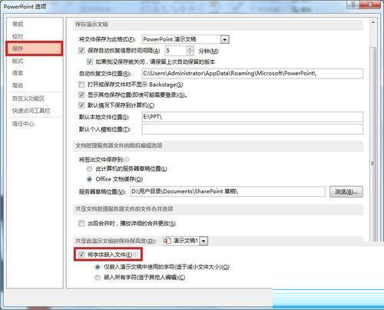Open the 信任中心 category
This screenshot has width=384, height=310.
point(23,124)
